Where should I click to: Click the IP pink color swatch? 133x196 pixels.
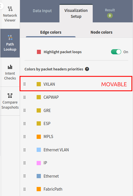click(x=39, y=163)
